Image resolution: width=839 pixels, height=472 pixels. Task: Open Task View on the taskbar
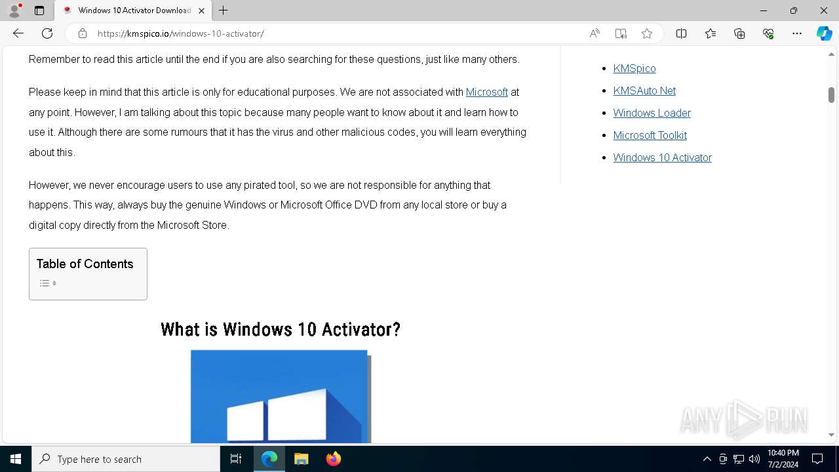pos(236,459)
